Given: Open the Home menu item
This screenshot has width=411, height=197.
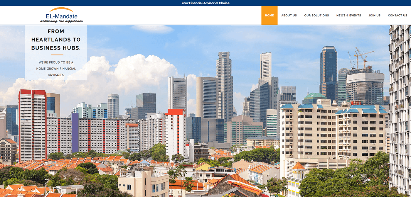Looking at the screenshot, I should [x=269, y=16].
